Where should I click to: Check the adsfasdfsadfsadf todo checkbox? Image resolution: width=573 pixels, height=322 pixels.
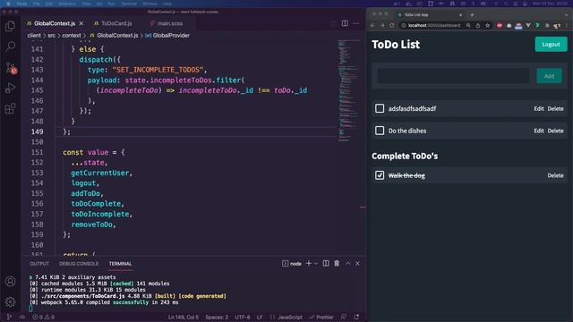coord(380,108)
